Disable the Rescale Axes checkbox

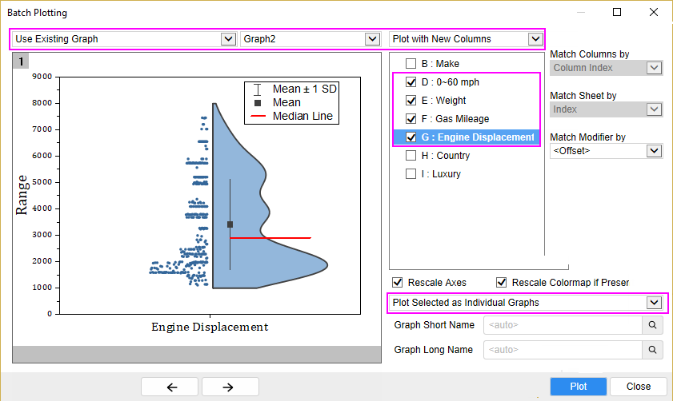click(397, 283)
